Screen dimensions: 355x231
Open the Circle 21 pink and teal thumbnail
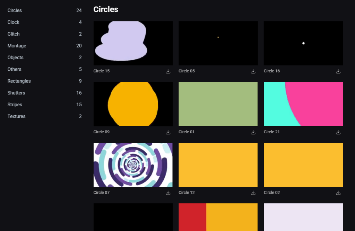303,104
